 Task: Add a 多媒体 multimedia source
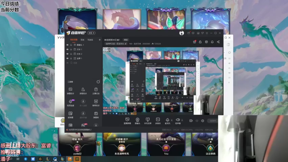tap(158, 121)
